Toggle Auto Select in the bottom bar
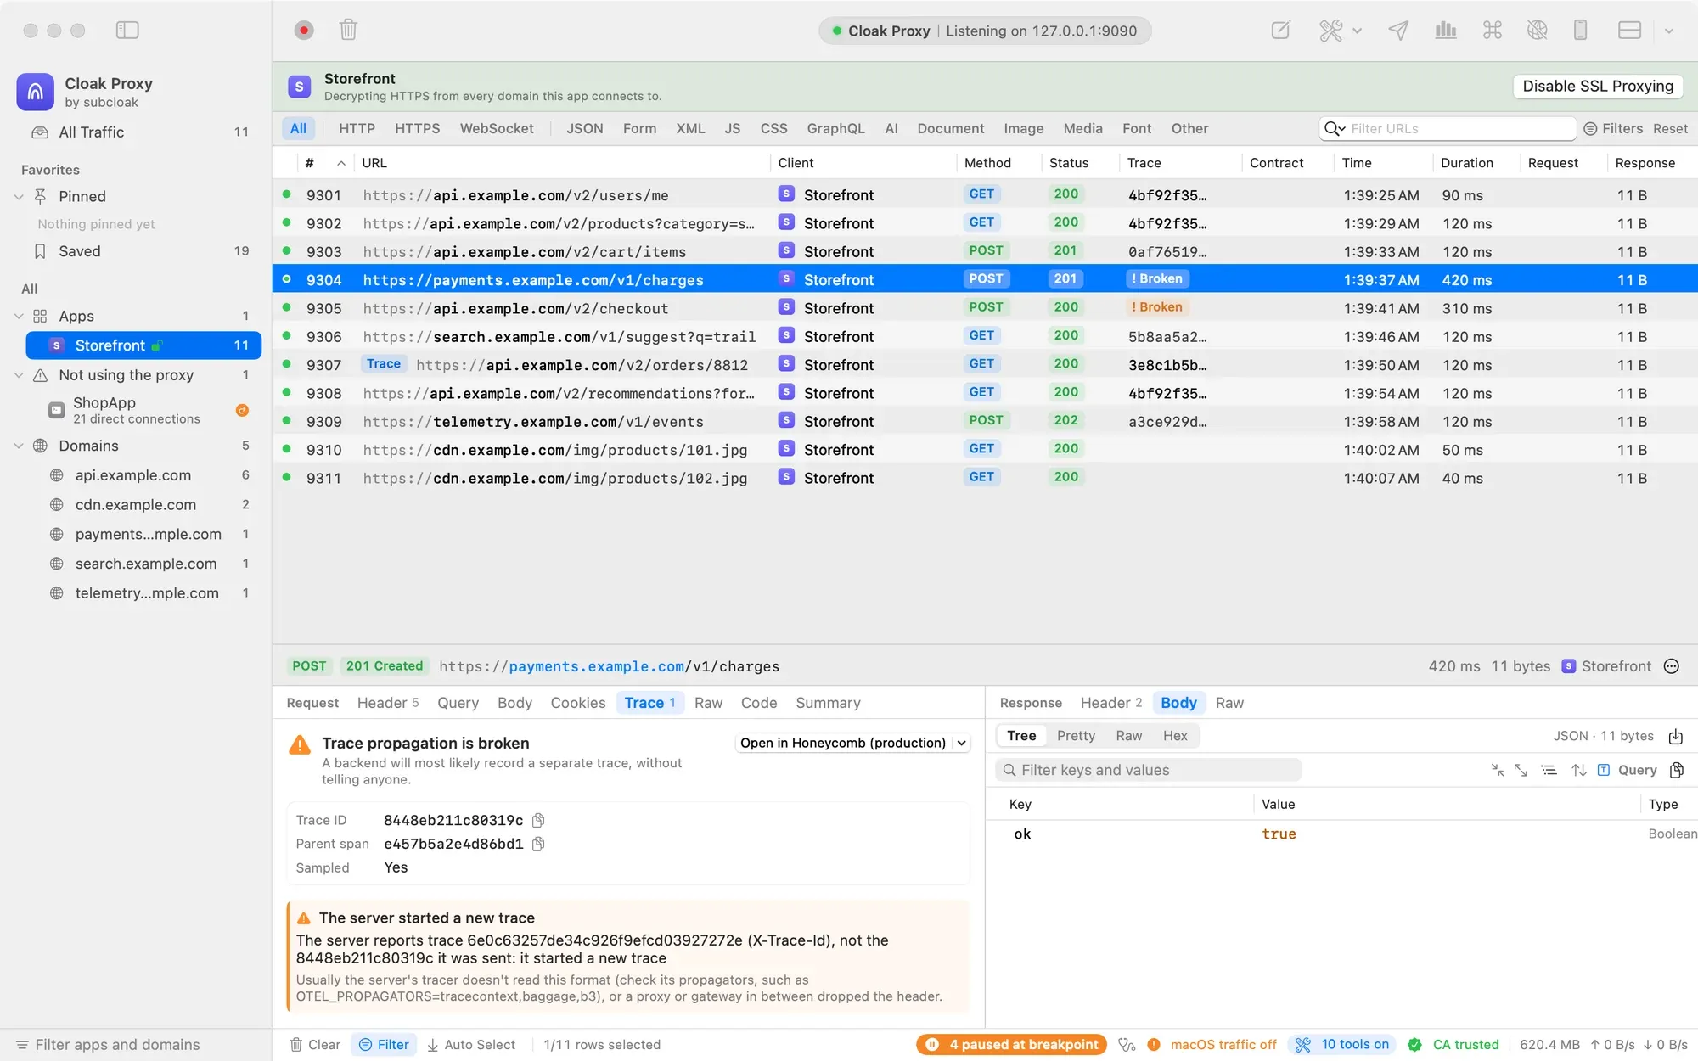 tap(471, 1045)
